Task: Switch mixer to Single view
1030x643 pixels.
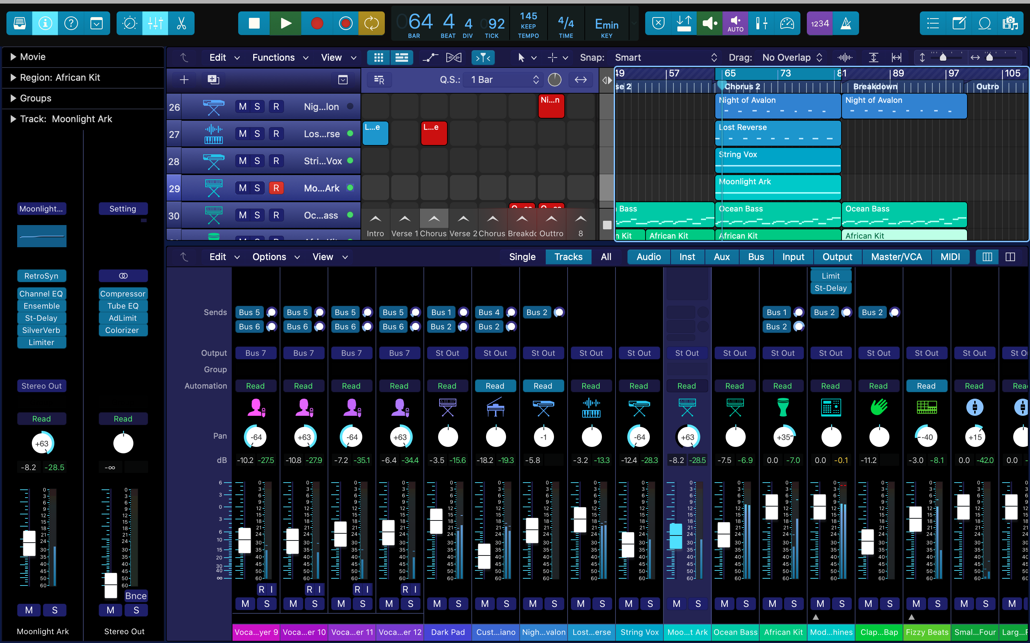Action: (522, 257)
